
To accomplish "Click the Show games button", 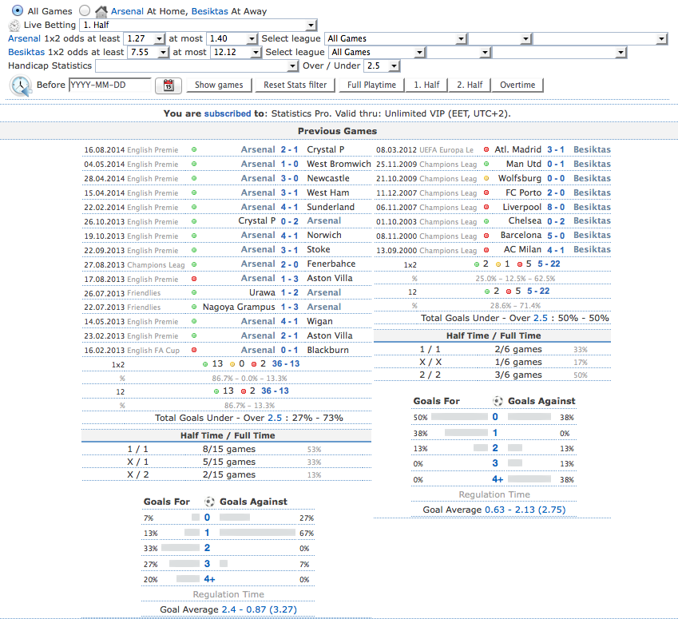I will 219,85.
